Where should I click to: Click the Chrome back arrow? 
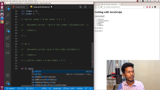pyautogui.click(x=96, y=7)
